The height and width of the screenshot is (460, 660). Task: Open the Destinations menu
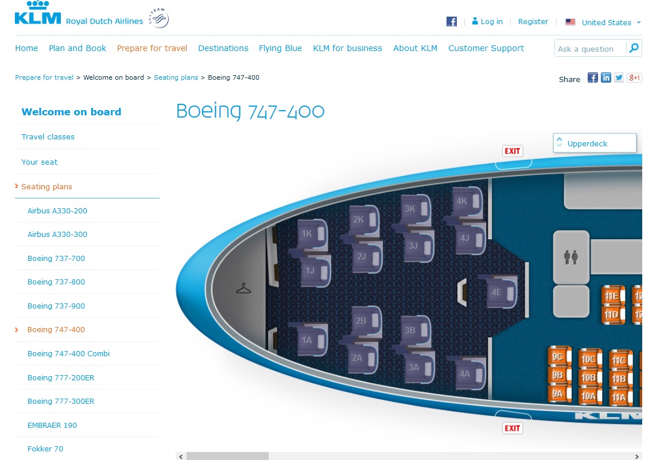[x=223, y=48]
